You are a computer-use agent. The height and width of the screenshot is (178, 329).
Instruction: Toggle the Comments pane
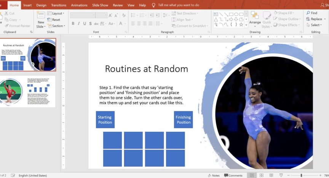click(x=233, y=175)
